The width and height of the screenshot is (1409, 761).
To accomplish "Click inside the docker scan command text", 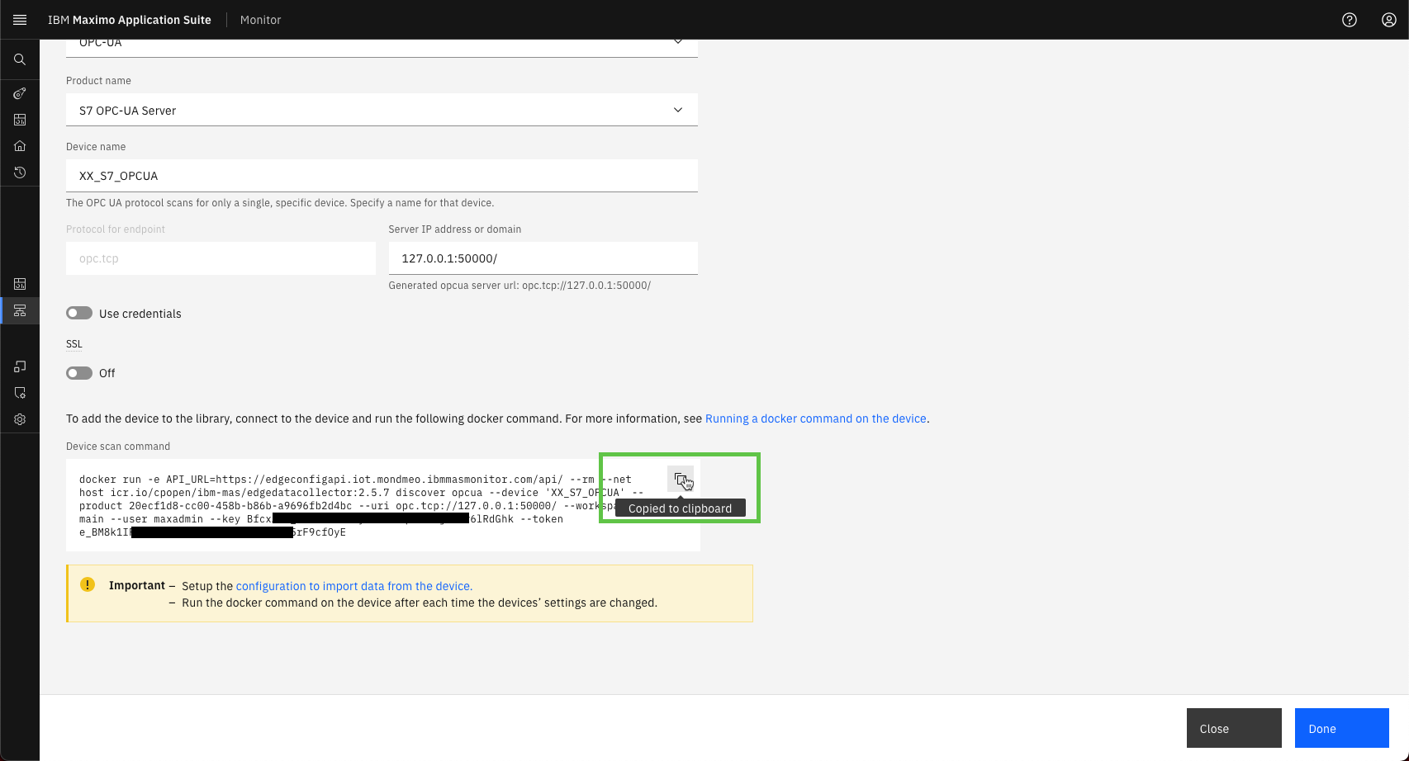I will click(363, 505).
